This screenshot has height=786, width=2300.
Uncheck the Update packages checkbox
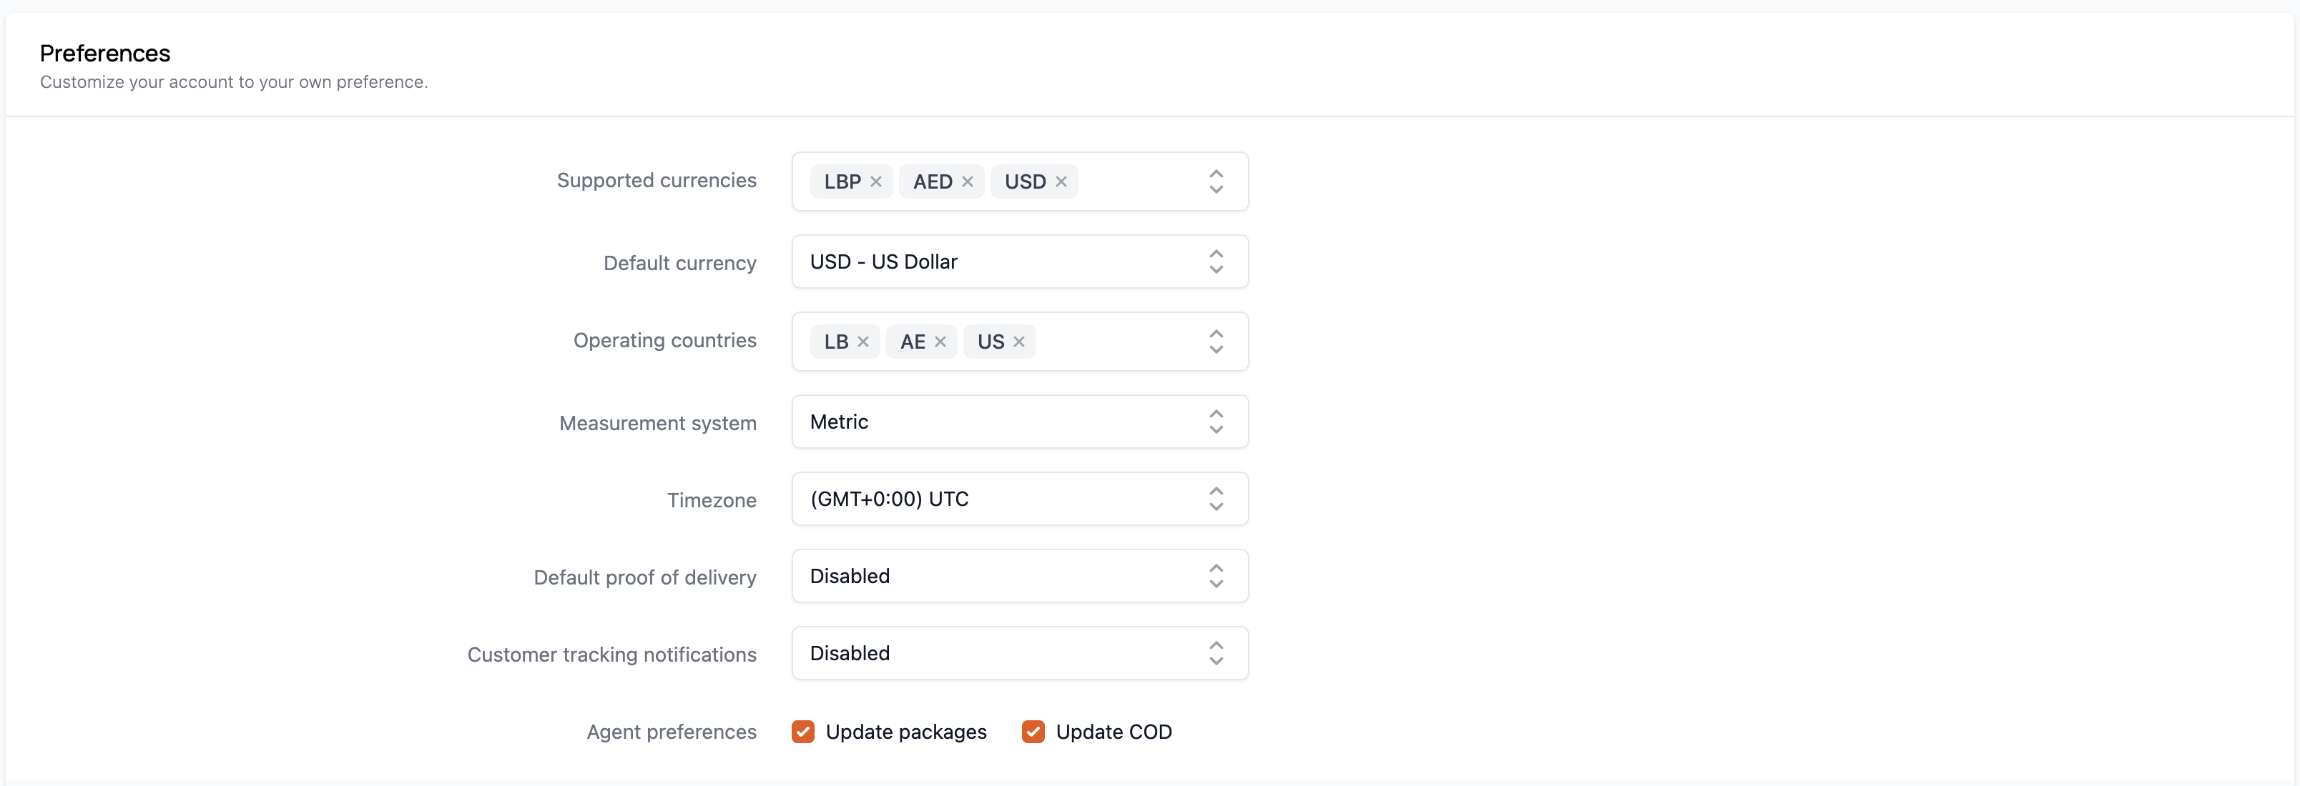tap(802, 732)
